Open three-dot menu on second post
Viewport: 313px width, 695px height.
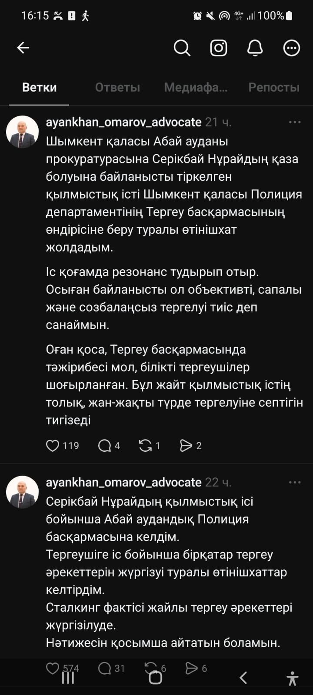point(295,482)
